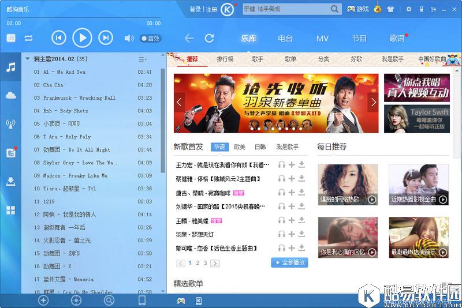The image size is (462, 308).
Task: Toggle the desktop lyrics 词 icon
Action: 11,38
